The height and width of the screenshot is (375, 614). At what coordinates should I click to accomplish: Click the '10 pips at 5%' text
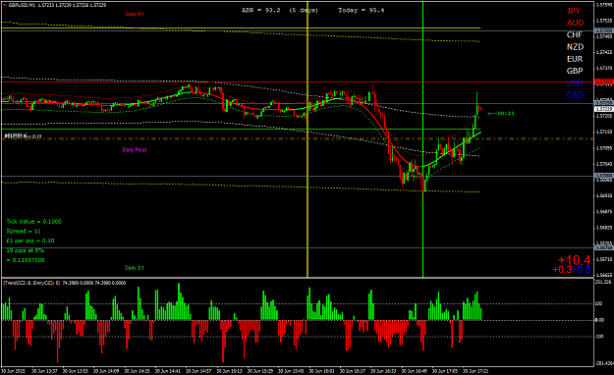26,250
